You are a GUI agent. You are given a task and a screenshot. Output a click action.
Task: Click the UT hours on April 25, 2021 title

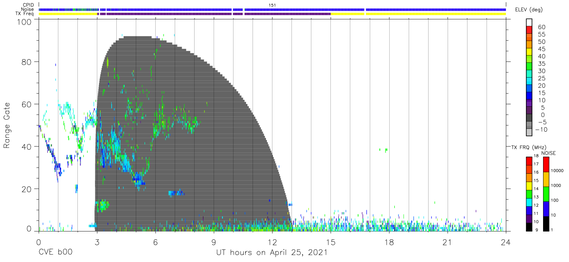click(272, 253)
